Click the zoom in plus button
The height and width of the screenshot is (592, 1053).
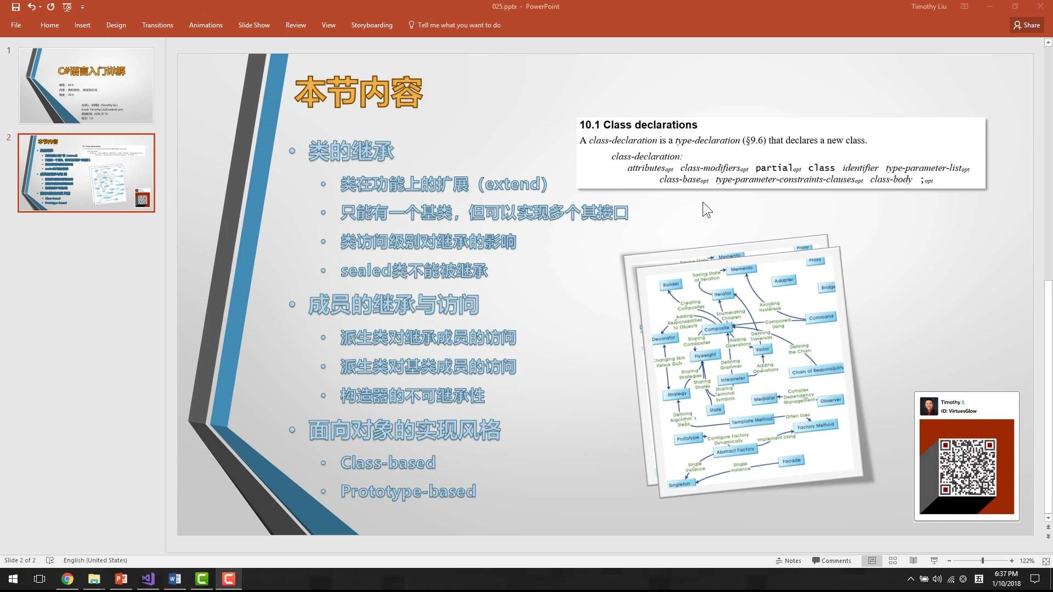point(1012,561)
